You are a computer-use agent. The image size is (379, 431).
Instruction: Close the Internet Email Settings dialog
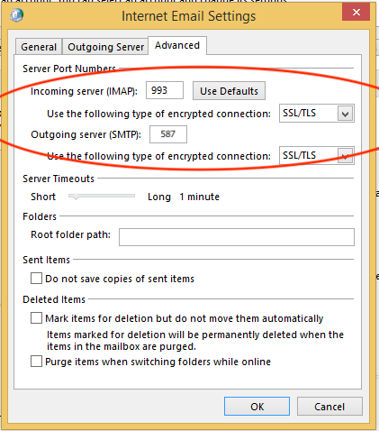(356, 13)
